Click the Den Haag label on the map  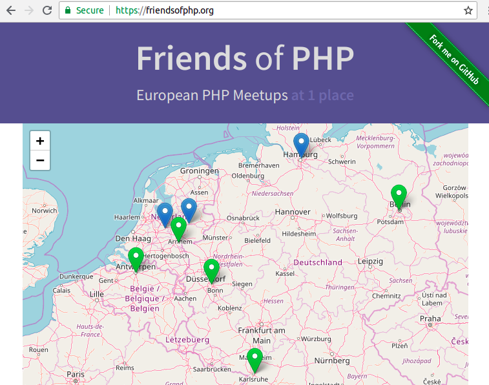point(133,239)
